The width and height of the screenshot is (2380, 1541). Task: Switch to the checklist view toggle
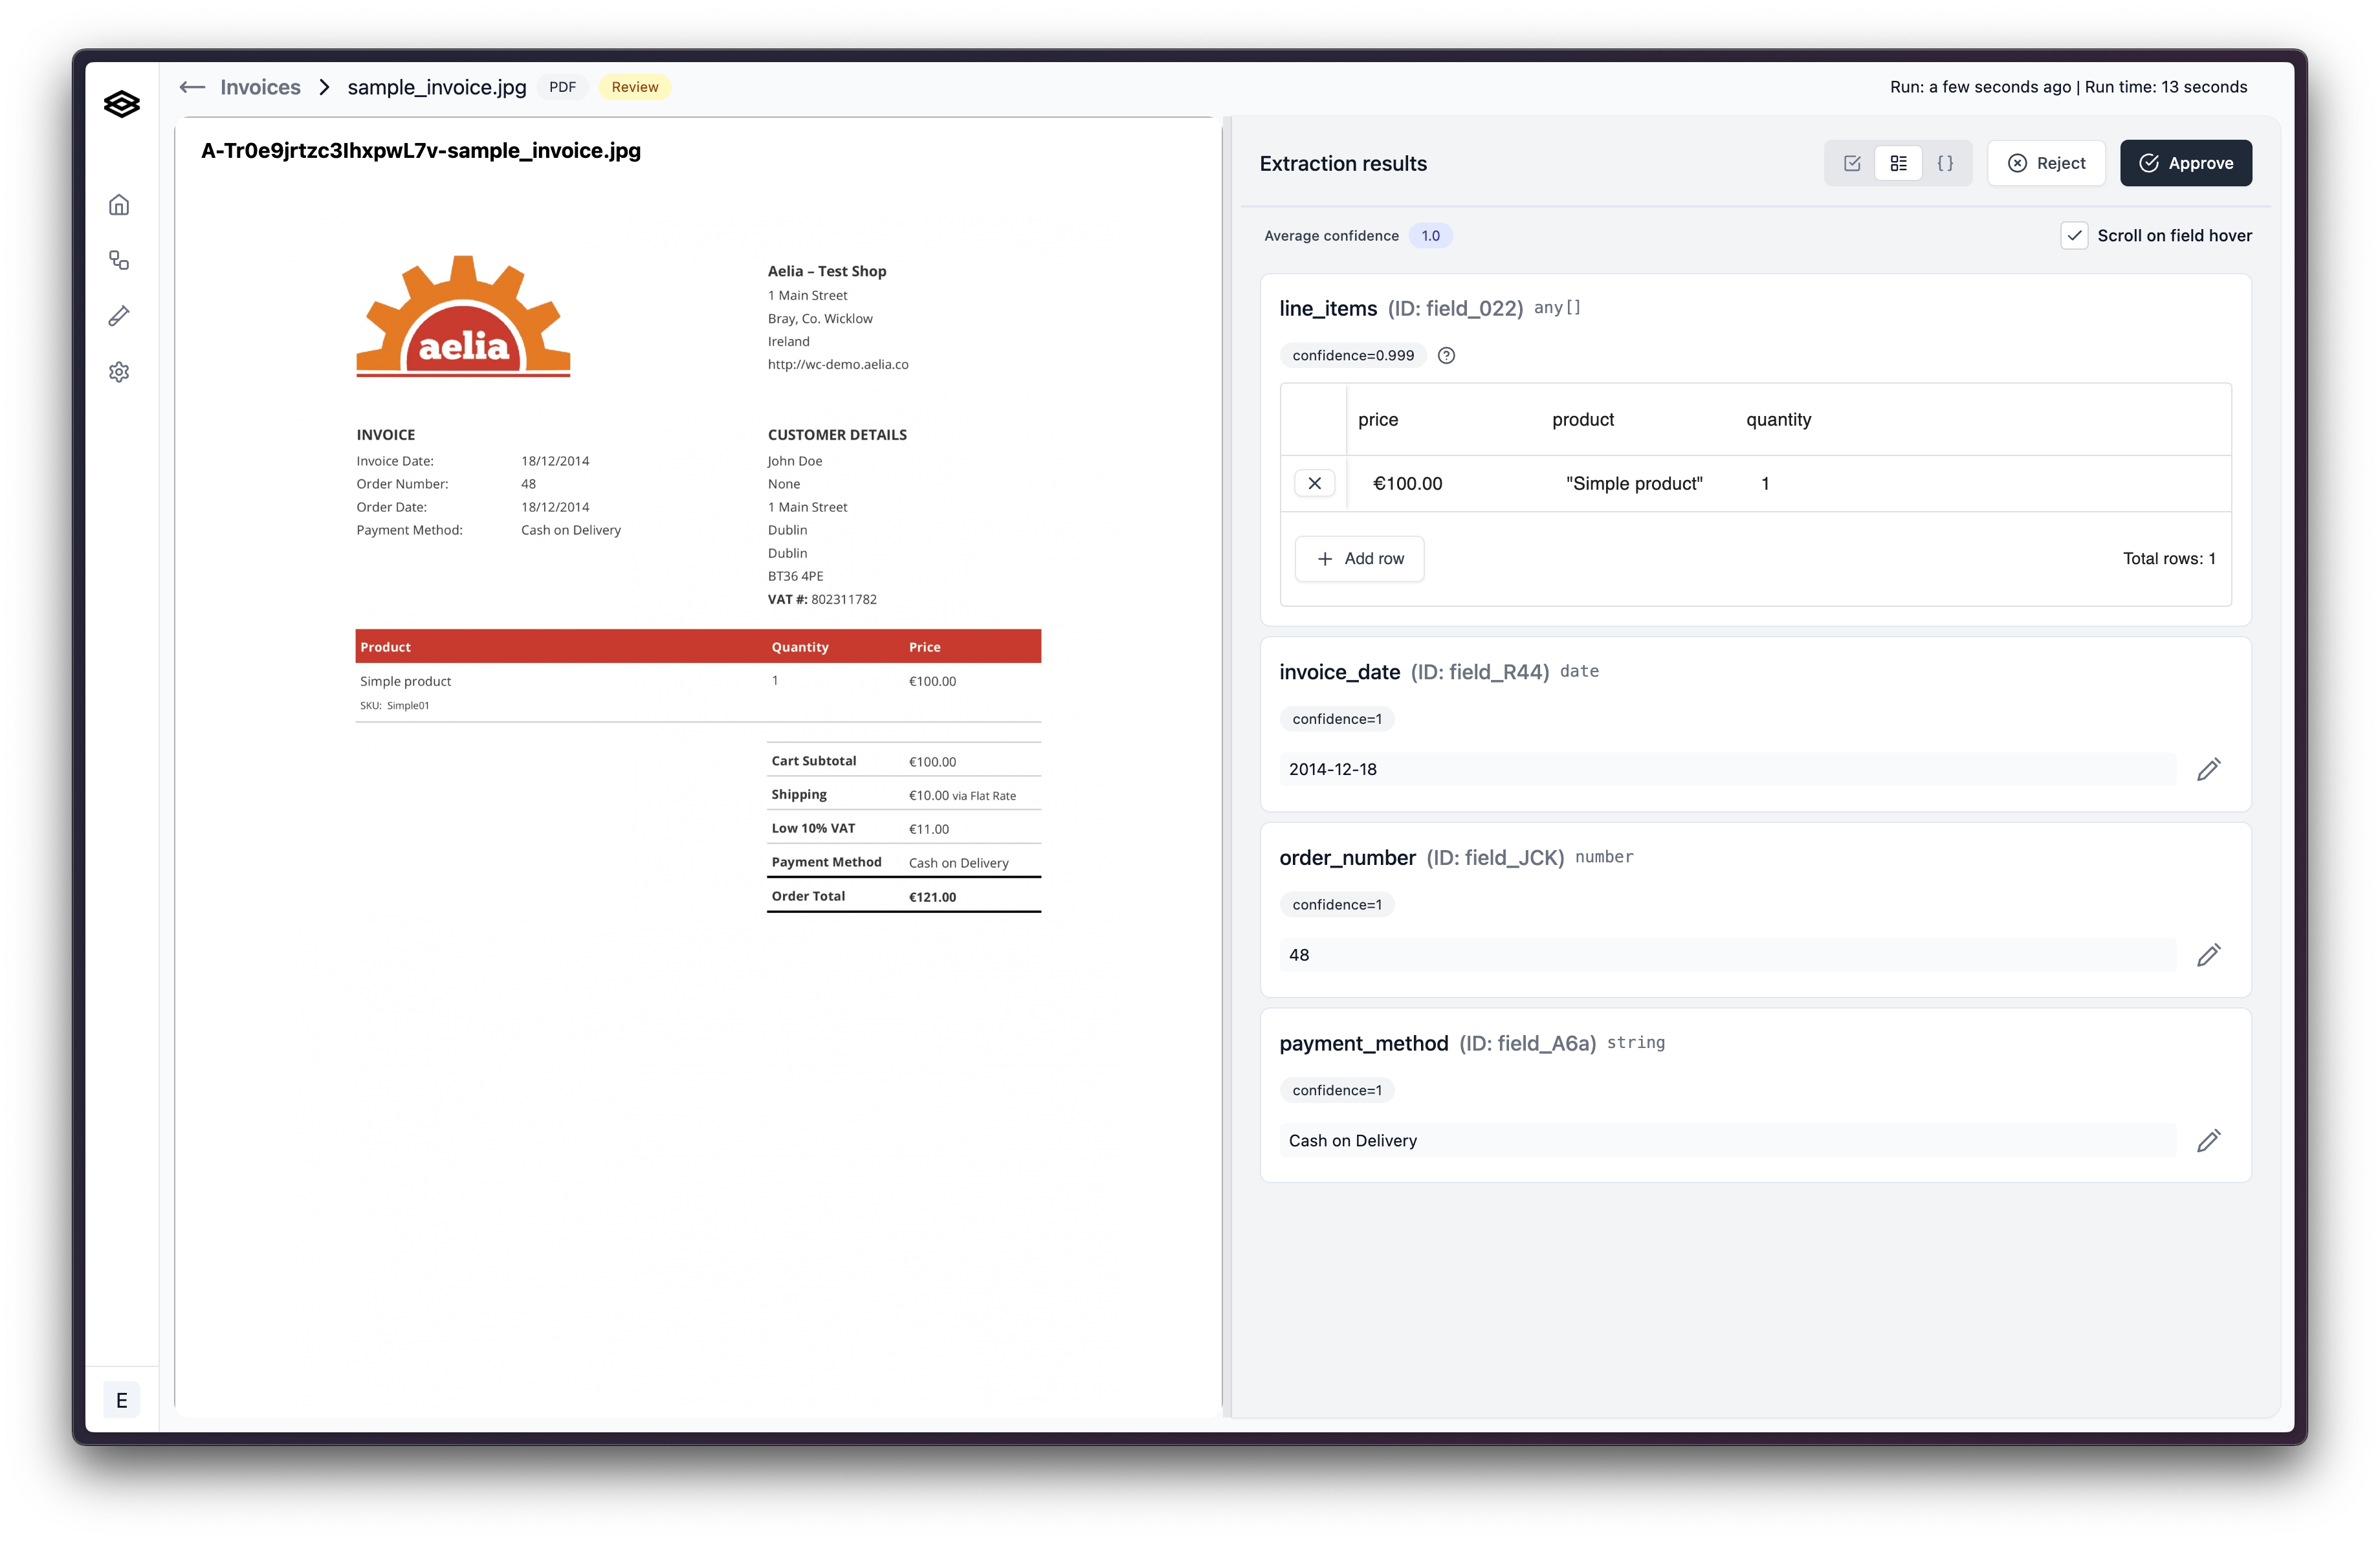click(1852, 163)
